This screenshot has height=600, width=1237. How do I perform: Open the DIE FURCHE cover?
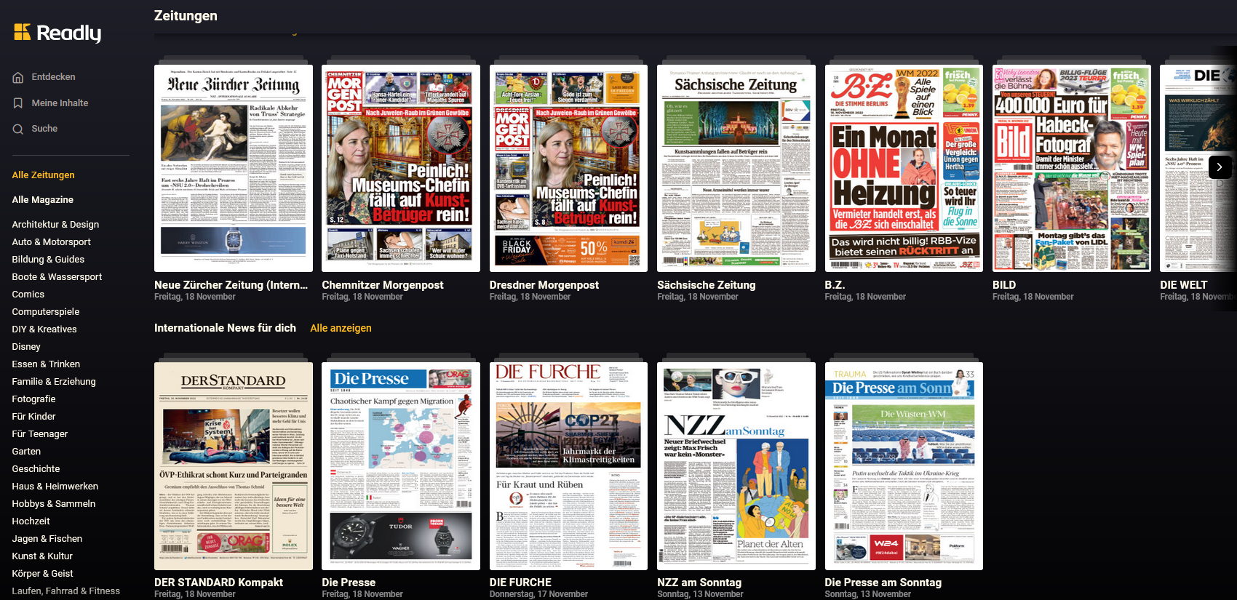[x=568, y=466]
